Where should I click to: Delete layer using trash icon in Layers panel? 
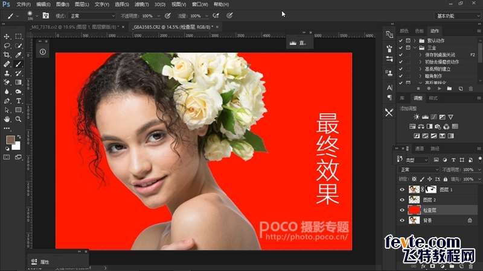471,266
